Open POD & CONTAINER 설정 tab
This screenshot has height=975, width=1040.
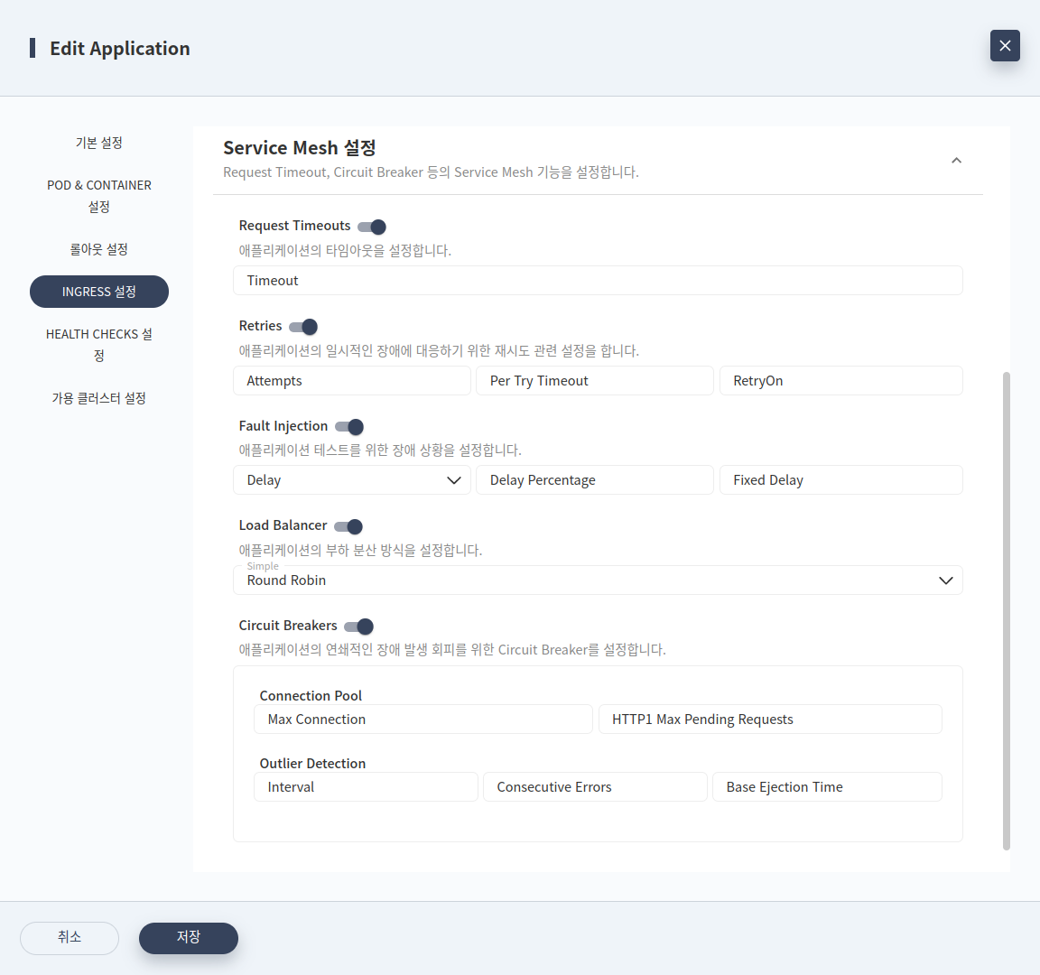coord(98,196)
